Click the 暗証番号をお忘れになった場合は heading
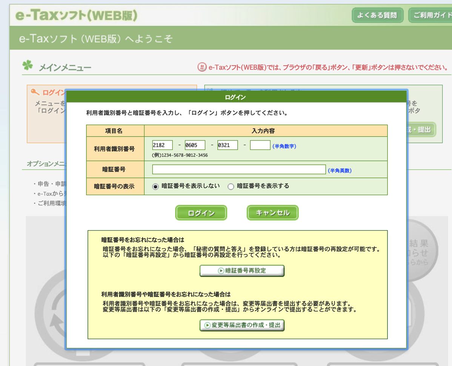 143,240
